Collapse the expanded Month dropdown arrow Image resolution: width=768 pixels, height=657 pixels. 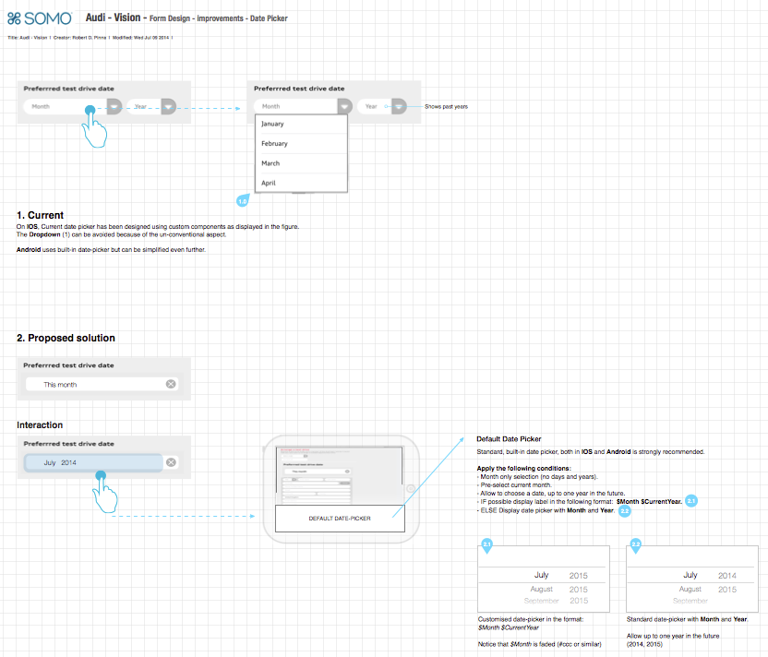tap(345, 106)
